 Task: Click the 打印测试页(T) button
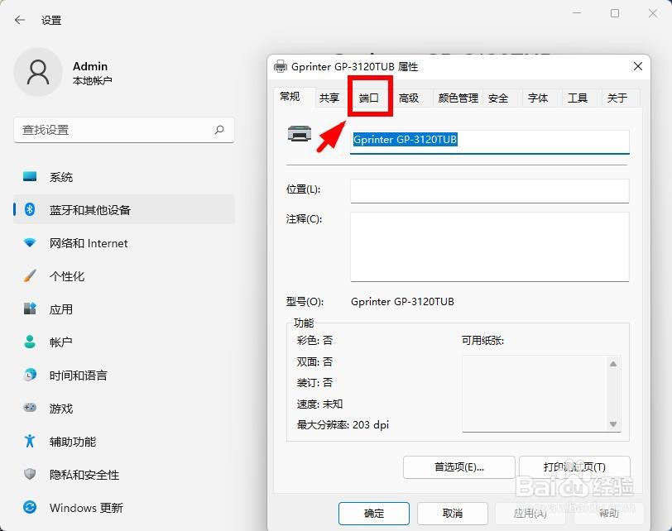[574, 467]
